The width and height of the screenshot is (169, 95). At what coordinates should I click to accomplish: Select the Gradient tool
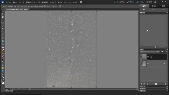[3, 68]
